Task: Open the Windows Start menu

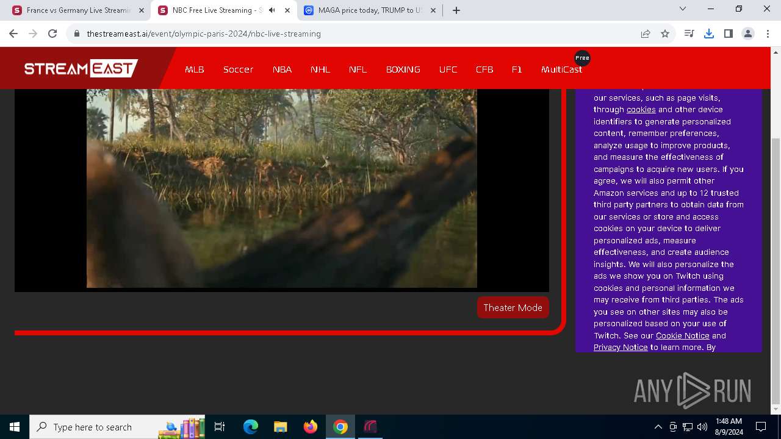Action: click(x=15, y=427)
